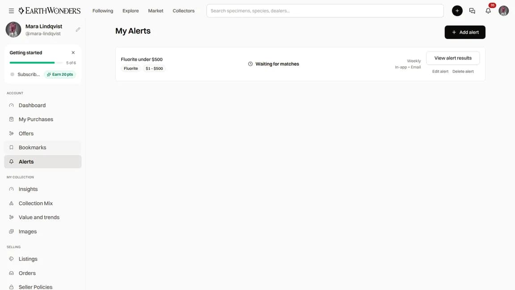This screenshot has width=515, height=290.
Task: Click the 5 of 6 progress count
Action: pyautogui.click(x=71, y=63)
